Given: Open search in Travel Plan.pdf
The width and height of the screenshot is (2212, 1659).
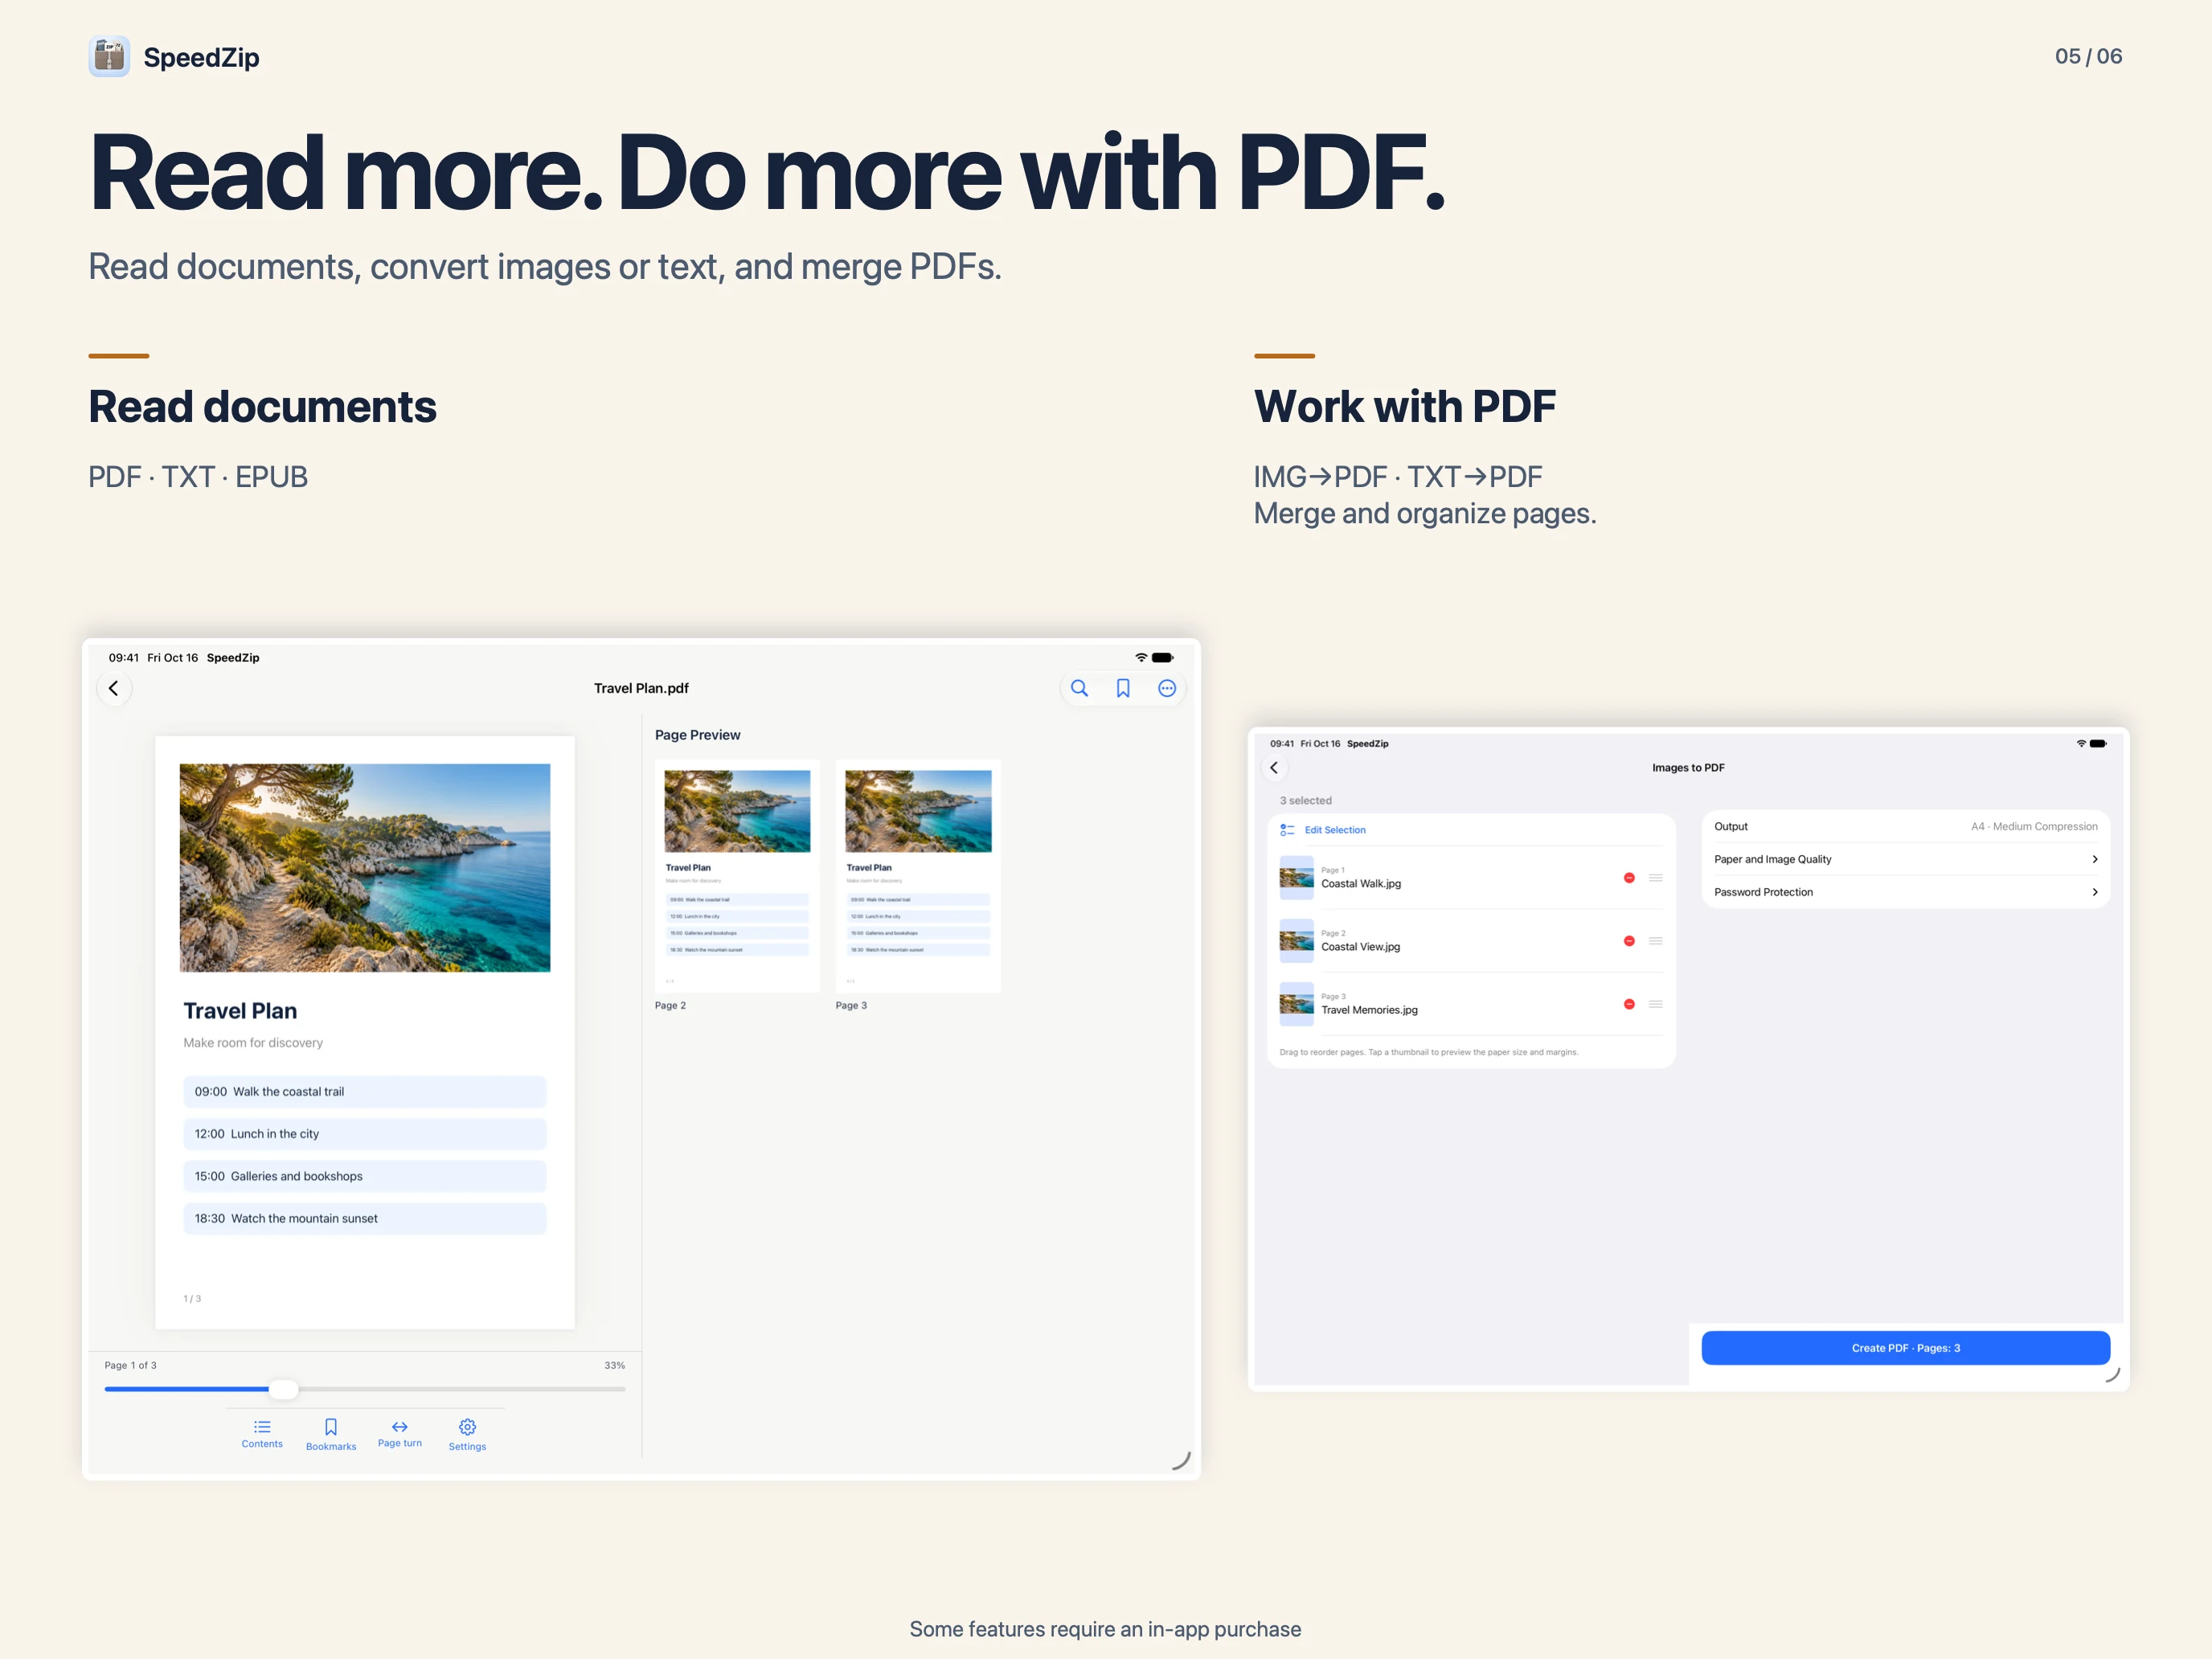Looking at the screenshot, I should 1079,688.
